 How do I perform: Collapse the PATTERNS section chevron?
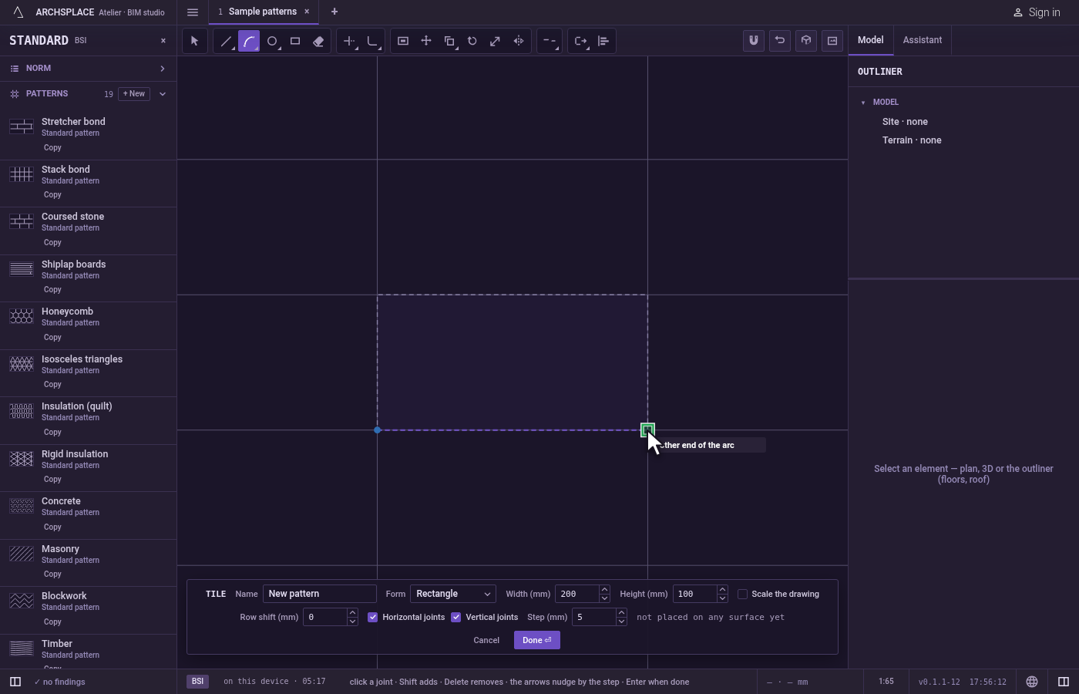[163, 94]
